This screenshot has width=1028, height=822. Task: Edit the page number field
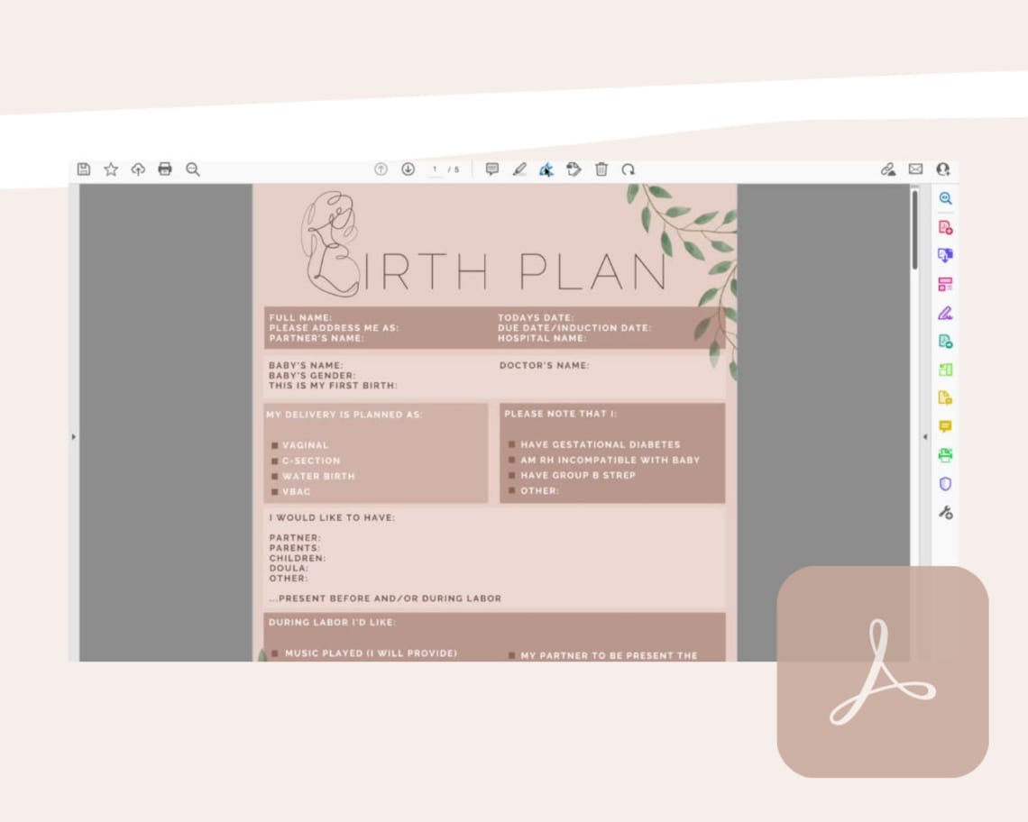[x=435, y=169]
